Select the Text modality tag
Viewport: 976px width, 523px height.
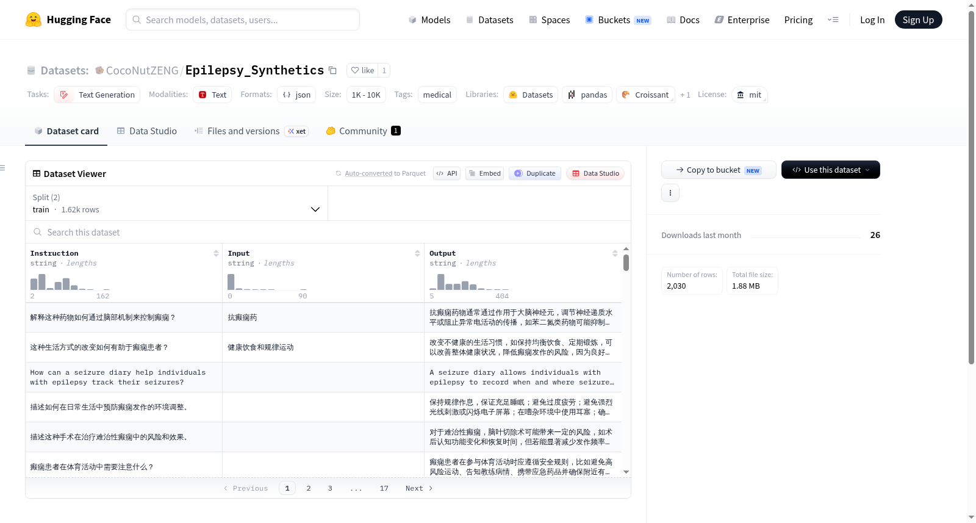(x=212, y=95)
